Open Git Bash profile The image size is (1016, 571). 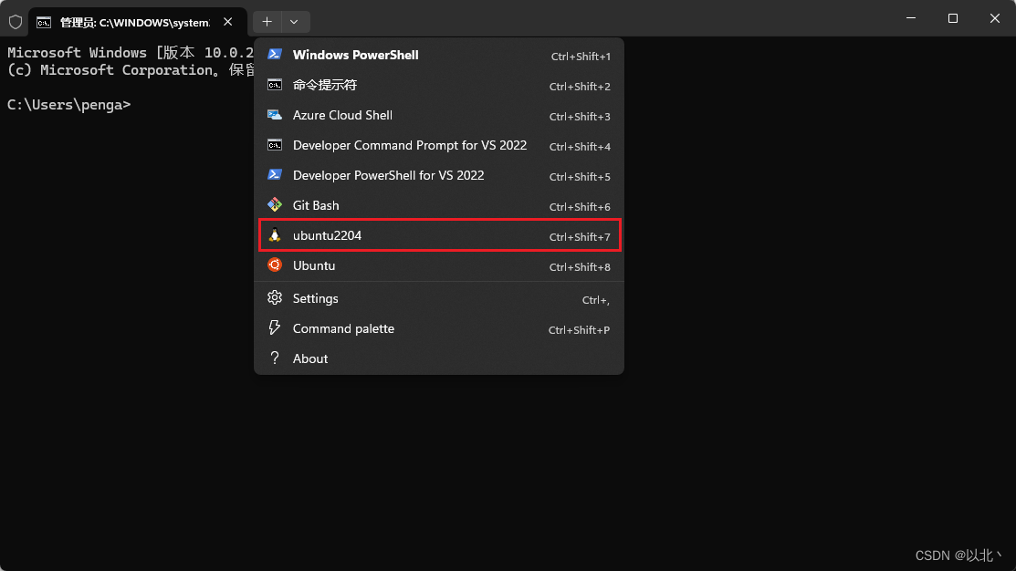point(439,205)
